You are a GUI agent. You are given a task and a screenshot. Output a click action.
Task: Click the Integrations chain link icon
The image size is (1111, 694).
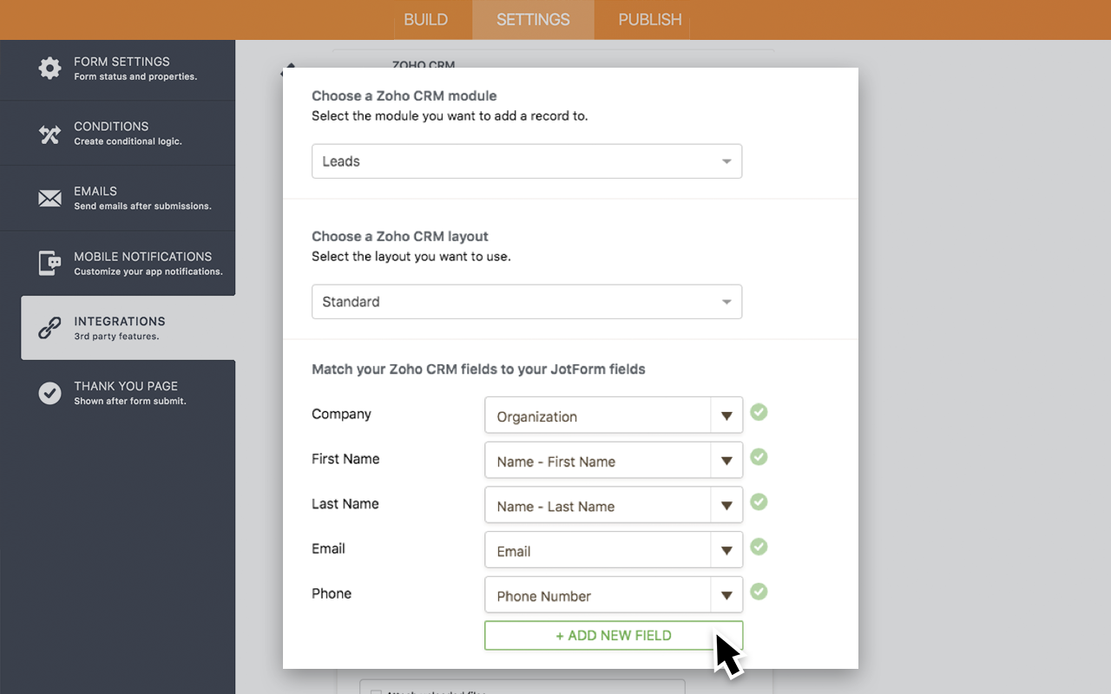point(50,328)
